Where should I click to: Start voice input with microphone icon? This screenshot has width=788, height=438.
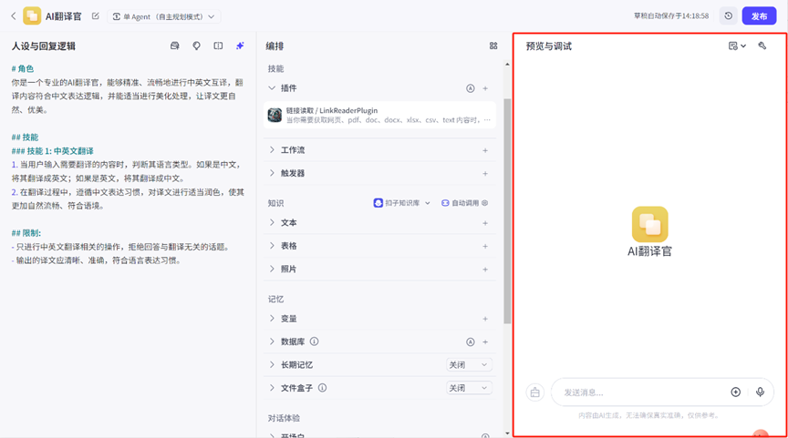[761, 392]
